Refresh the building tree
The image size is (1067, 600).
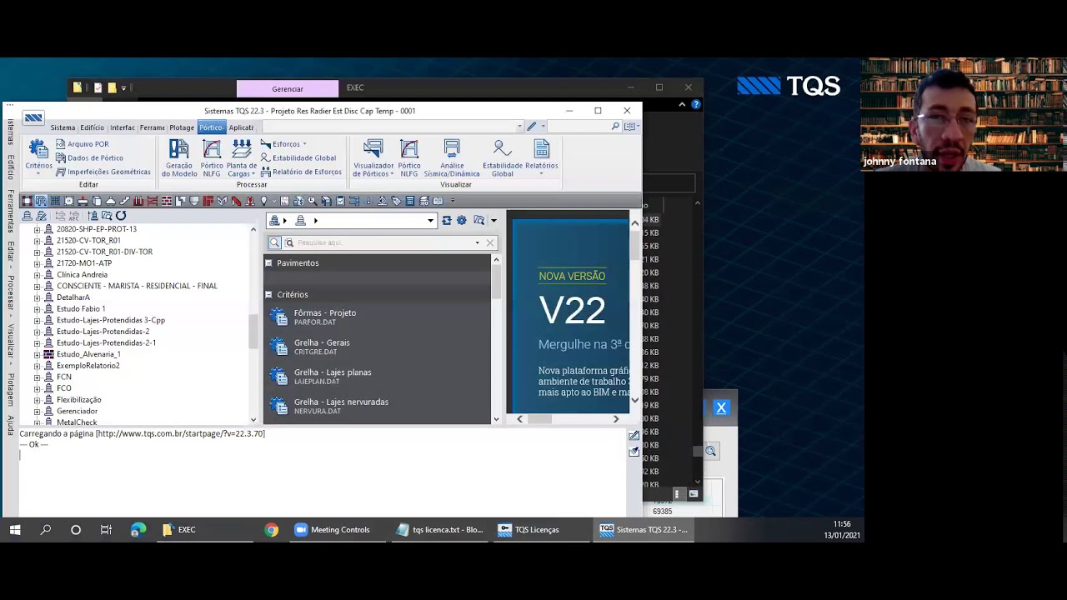tap(121, 216)
